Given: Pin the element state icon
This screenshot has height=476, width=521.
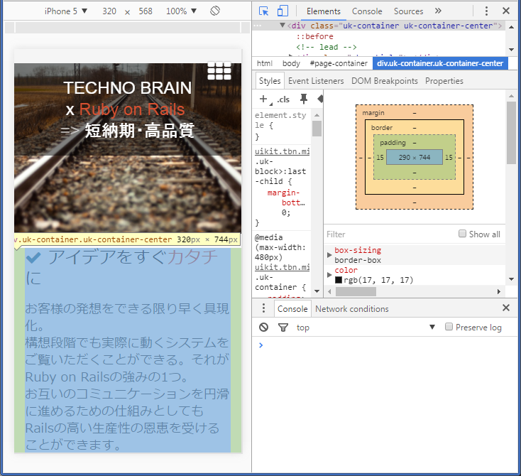Looking at the screenshot, I should pos(303,99).
